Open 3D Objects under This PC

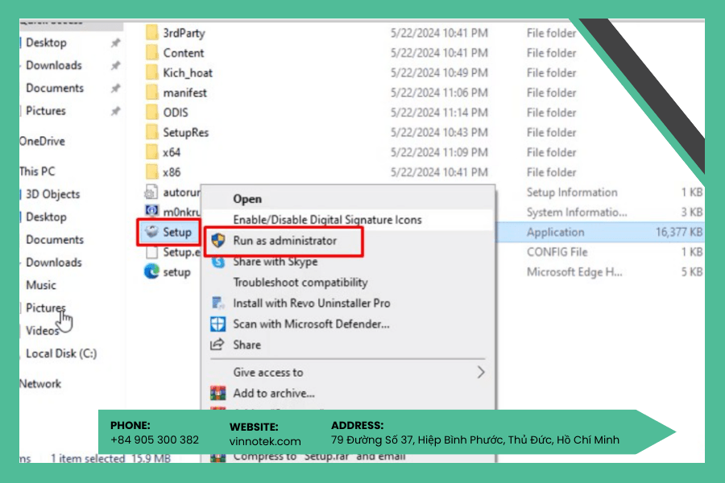pyautogui.click(x=52, y=194)
